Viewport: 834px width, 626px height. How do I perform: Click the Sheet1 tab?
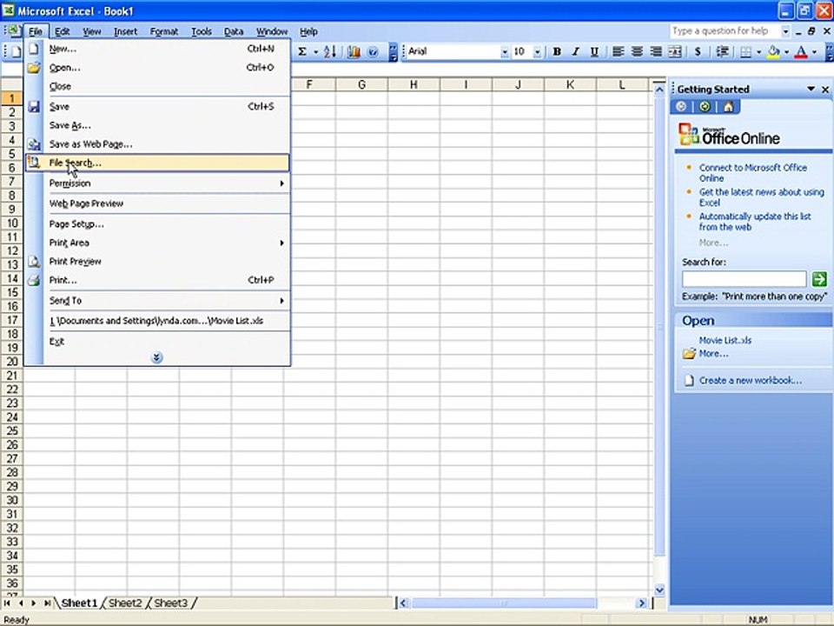point(79,603)
